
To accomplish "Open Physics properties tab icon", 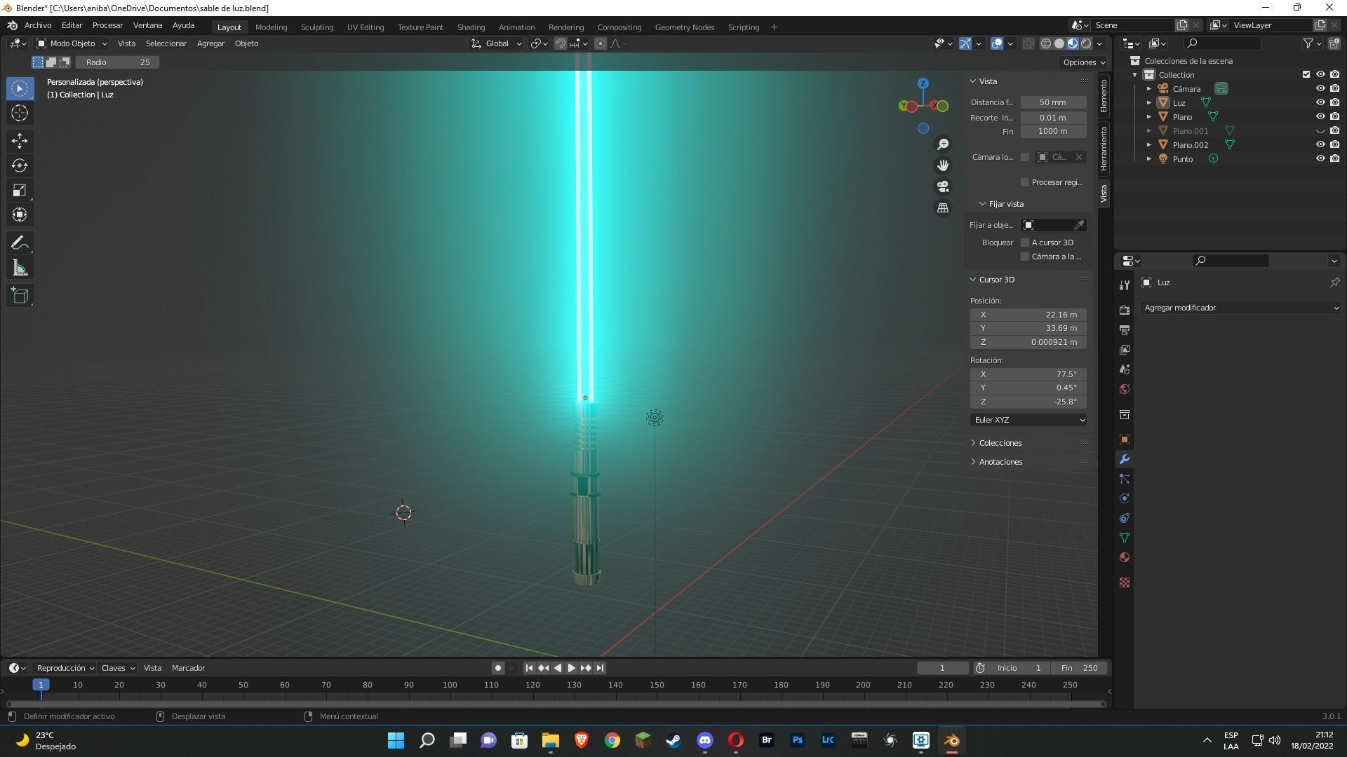I will [1125, 498].
